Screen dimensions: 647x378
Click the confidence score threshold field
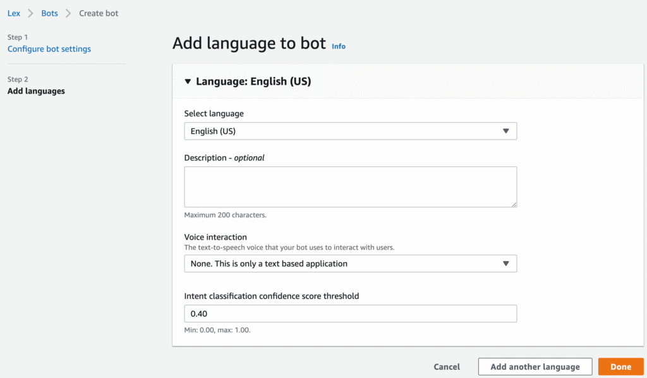[x=350, y=314]
